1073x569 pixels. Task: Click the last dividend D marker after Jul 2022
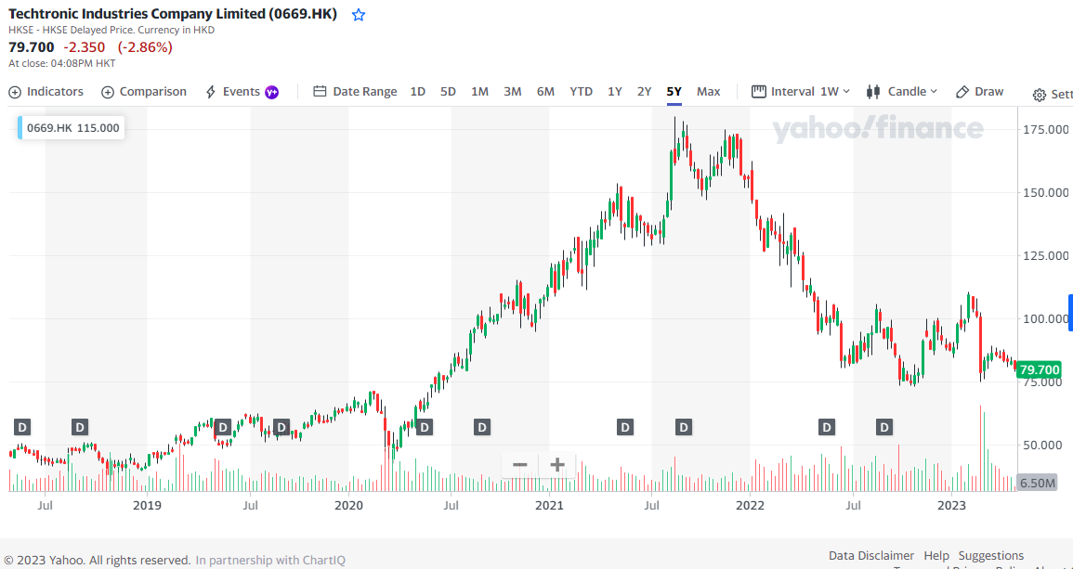click(x=884, y=427)
